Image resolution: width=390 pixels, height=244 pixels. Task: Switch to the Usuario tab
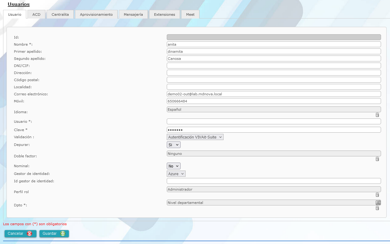[15, 14]
